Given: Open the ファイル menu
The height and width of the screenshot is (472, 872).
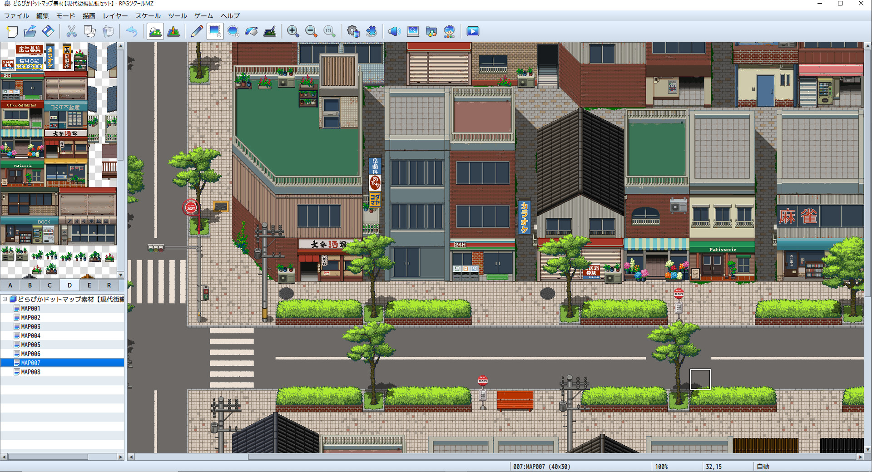Looking at the screenshot, I should click(16, 15).
